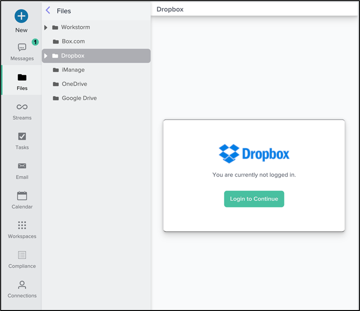Click the OneDrive folder icon
The width and height of the screenshot is (360, 311).
tap(56, 84)
